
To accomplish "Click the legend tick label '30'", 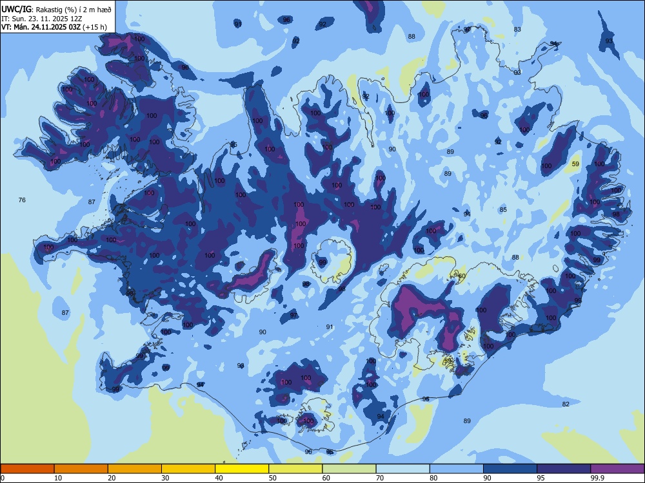I will [x=165, y=478].
